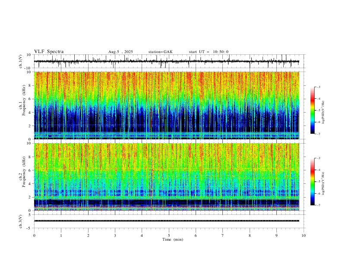Select the "start UT = 10:50:0" text

coord(209,52)
